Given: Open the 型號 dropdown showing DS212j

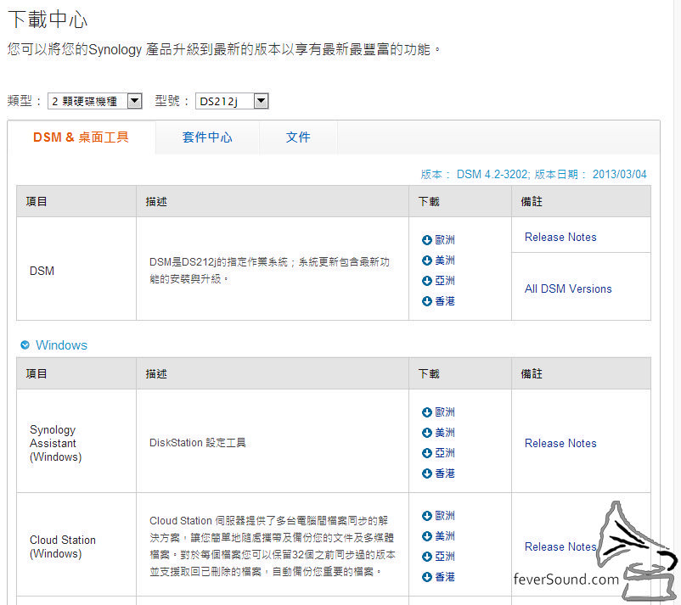Looking at the screenshot, I should 232,101.
